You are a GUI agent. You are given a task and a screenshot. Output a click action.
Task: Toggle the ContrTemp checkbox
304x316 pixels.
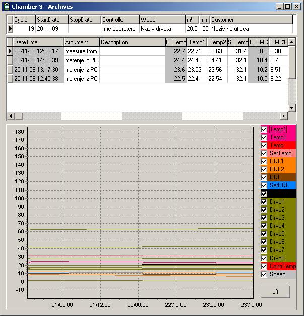pyautogui.click(x=264, y=266)
